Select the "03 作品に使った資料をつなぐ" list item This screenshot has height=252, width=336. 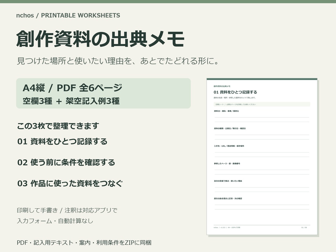70,183
